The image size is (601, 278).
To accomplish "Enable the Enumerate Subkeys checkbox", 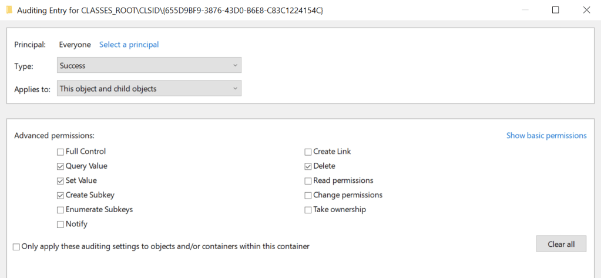I will (61, 210).
